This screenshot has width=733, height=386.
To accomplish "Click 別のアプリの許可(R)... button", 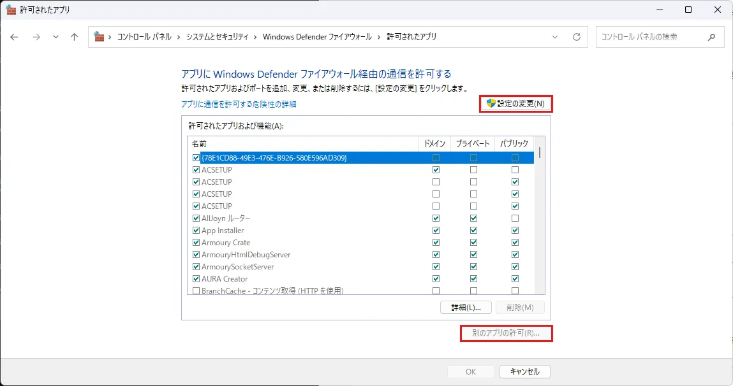I will click(x=506, y=333).
